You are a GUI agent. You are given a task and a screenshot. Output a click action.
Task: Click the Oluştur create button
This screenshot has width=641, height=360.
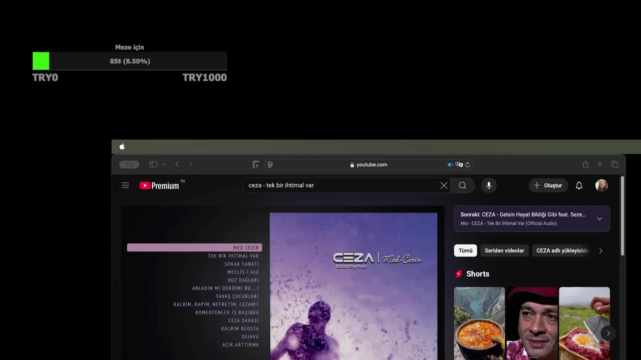548,185
